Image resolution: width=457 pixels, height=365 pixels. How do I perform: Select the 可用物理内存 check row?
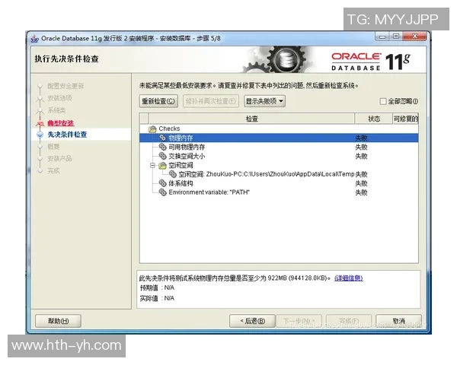click(x=279, y=147)
